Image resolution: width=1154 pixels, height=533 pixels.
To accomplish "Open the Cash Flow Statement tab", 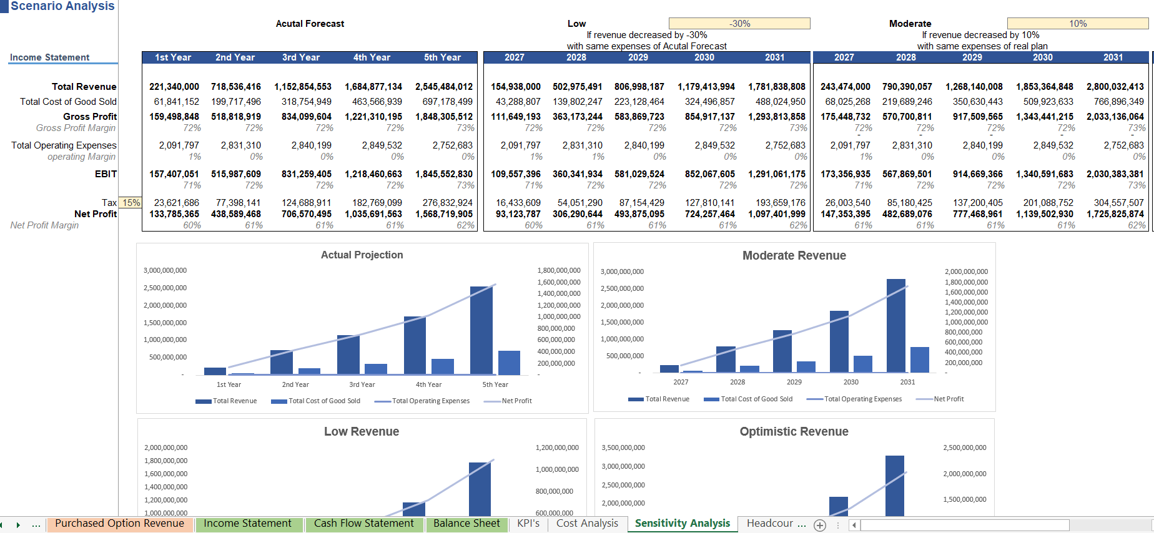I will (363, 524).
